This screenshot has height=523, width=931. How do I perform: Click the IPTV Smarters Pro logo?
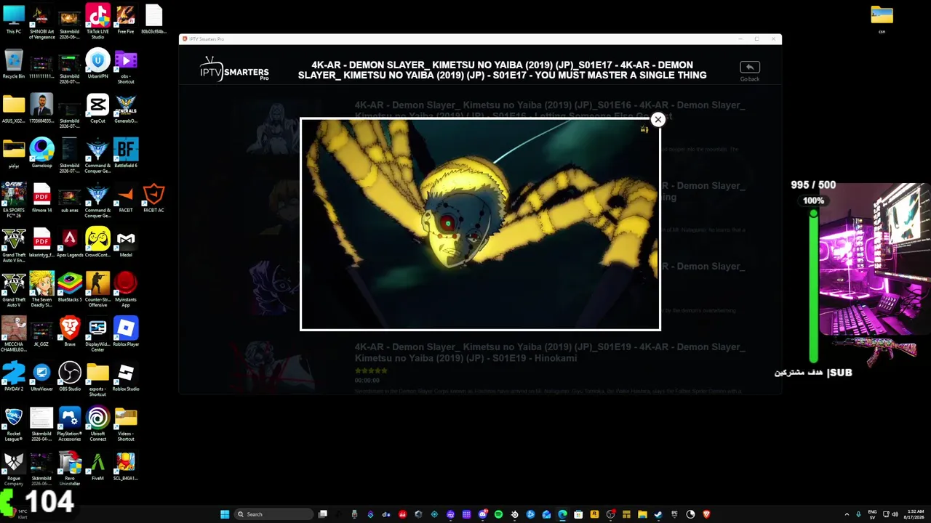[x=234, y=69]
